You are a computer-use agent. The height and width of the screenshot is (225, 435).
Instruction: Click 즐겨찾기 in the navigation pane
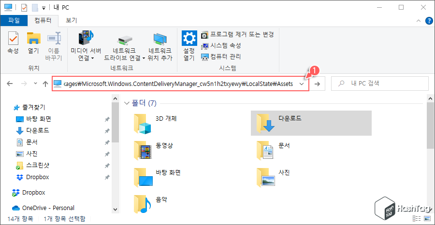(x=29, y=107)
